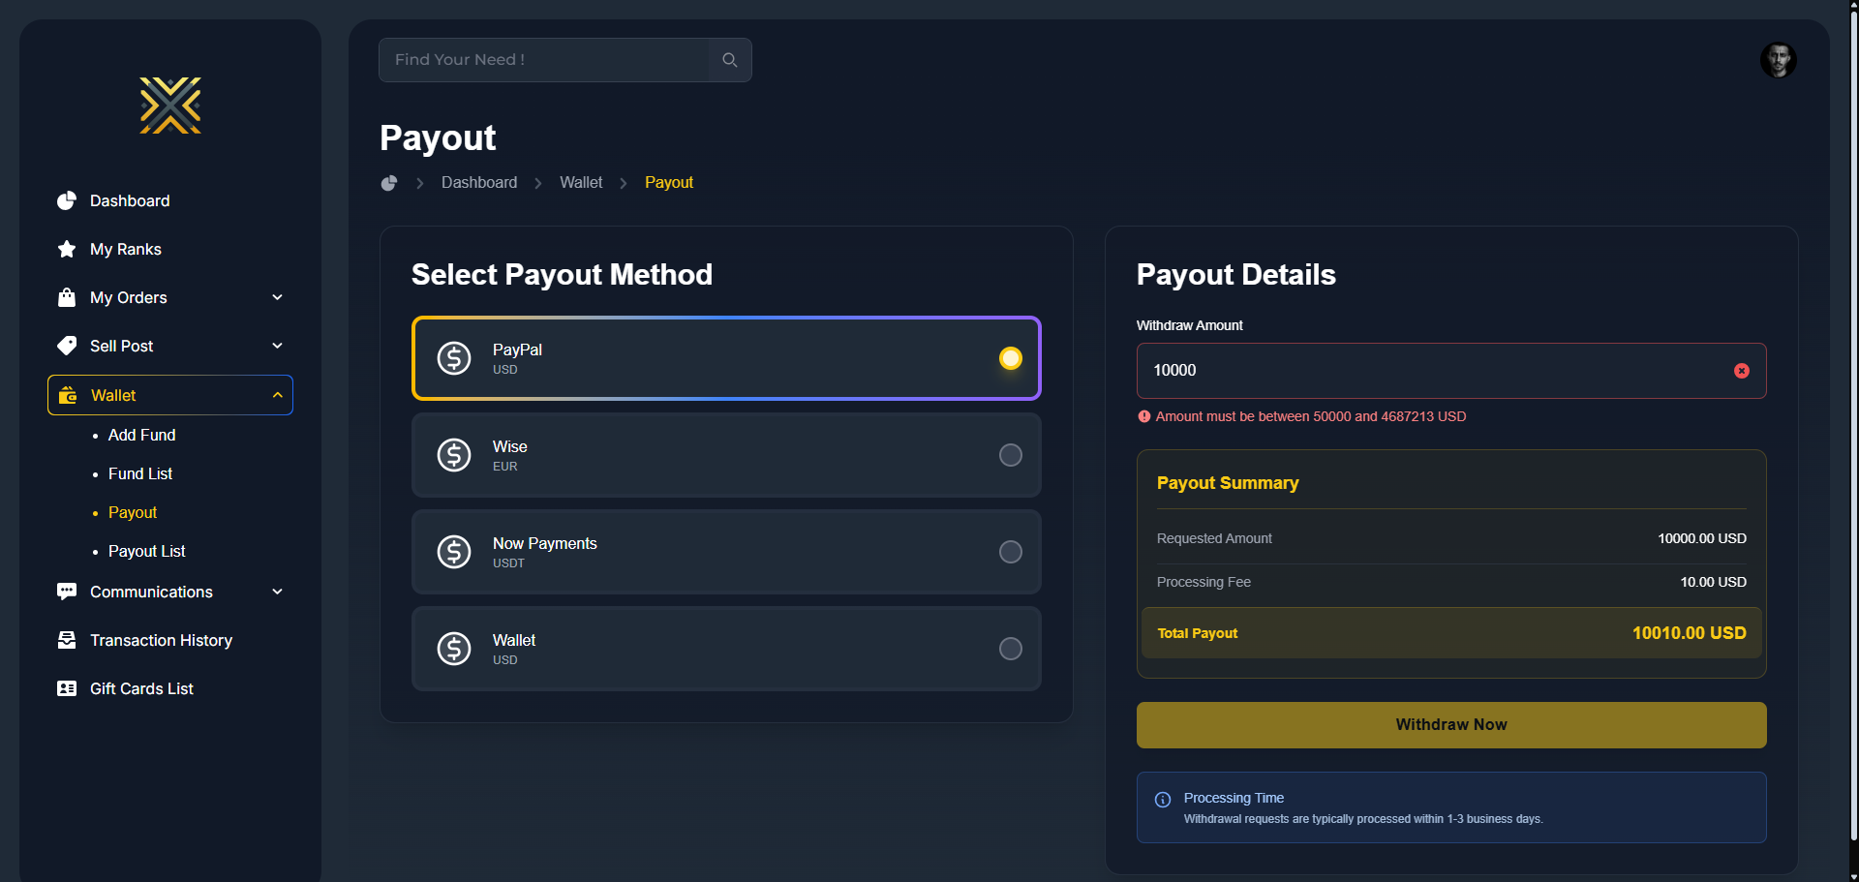Select the Now Payments USDT radio button
The width and height of the screenshot is (1859, 882).
1010,552
